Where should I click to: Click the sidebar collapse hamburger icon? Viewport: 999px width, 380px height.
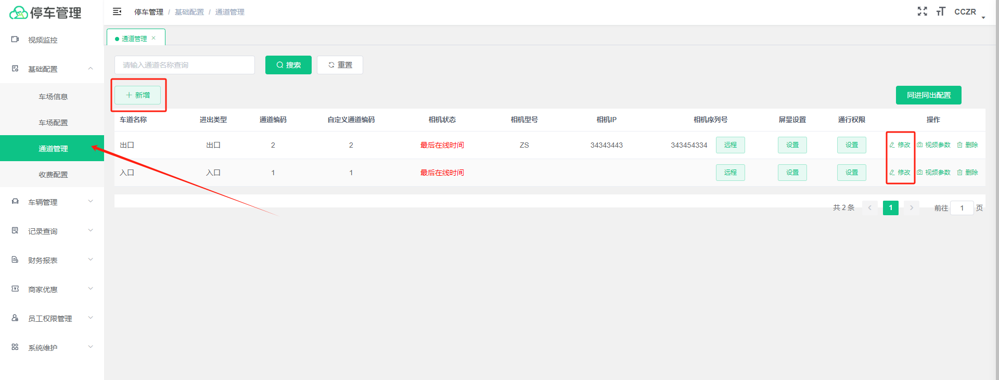pos(117,11)
